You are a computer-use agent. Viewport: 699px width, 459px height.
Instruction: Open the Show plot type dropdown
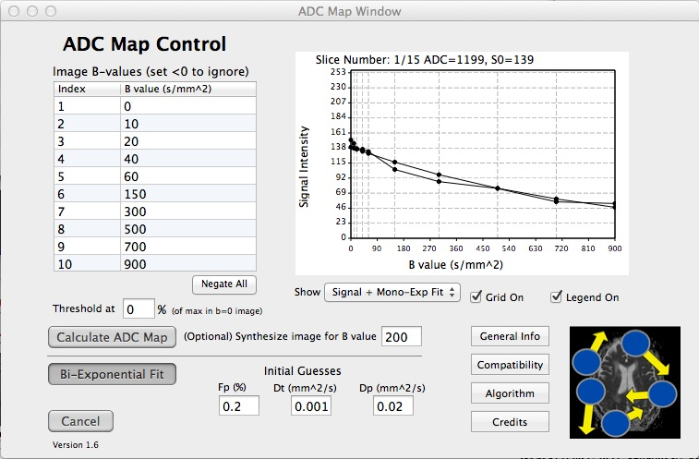pyautogui.click(x=392, y=293)
